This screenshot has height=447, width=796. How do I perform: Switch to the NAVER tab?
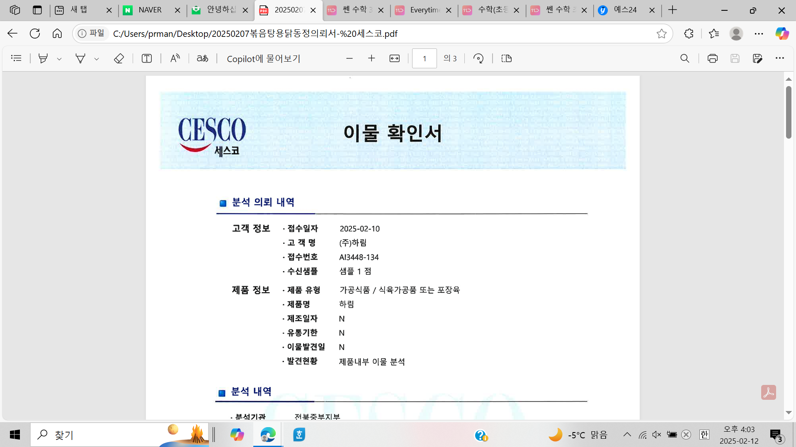click(x=150, y=10)
